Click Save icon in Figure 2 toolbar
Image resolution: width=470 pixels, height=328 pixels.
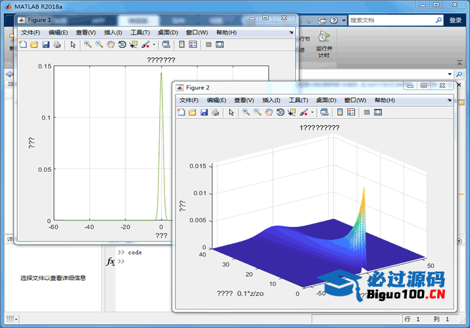(x=204, y=112)
